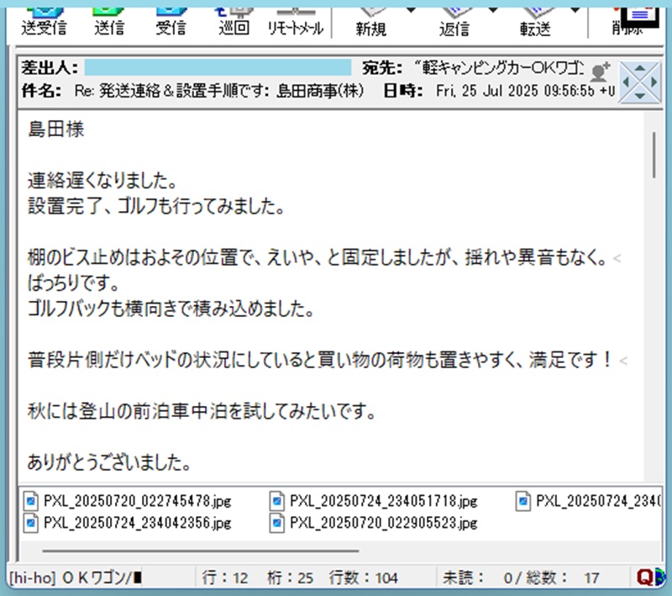Screen dimensions: 672x596
Task: Click the 送信 (send) toolbar button
Action: click(x=109, y=18)
